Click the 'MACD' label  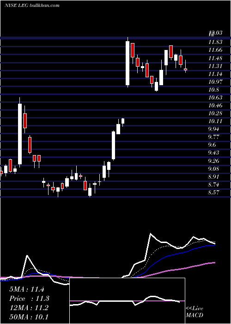pos(195,315)
